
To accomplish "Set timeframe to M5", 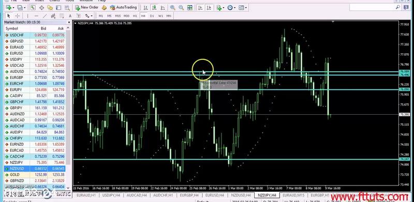I will coord(109,16).
